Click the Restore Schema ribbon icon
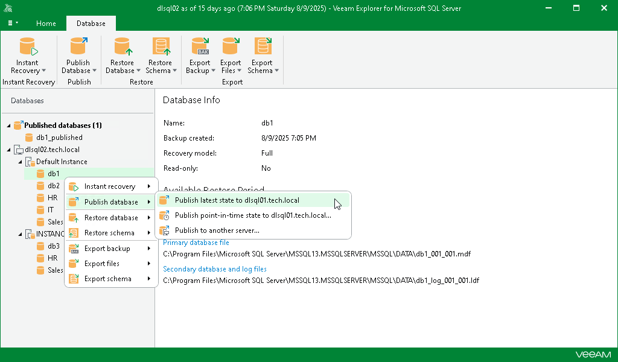This screenshot has height=362, width=618. pyautogui.click(x=160, y=47)
